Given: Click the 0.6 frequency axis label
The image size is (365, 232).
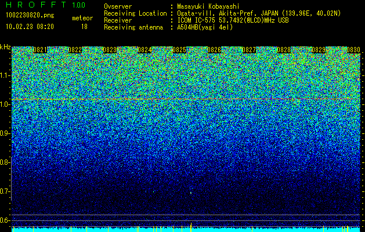Looking at the screenshot, I should pyautogui.click(x=4, y=220).
